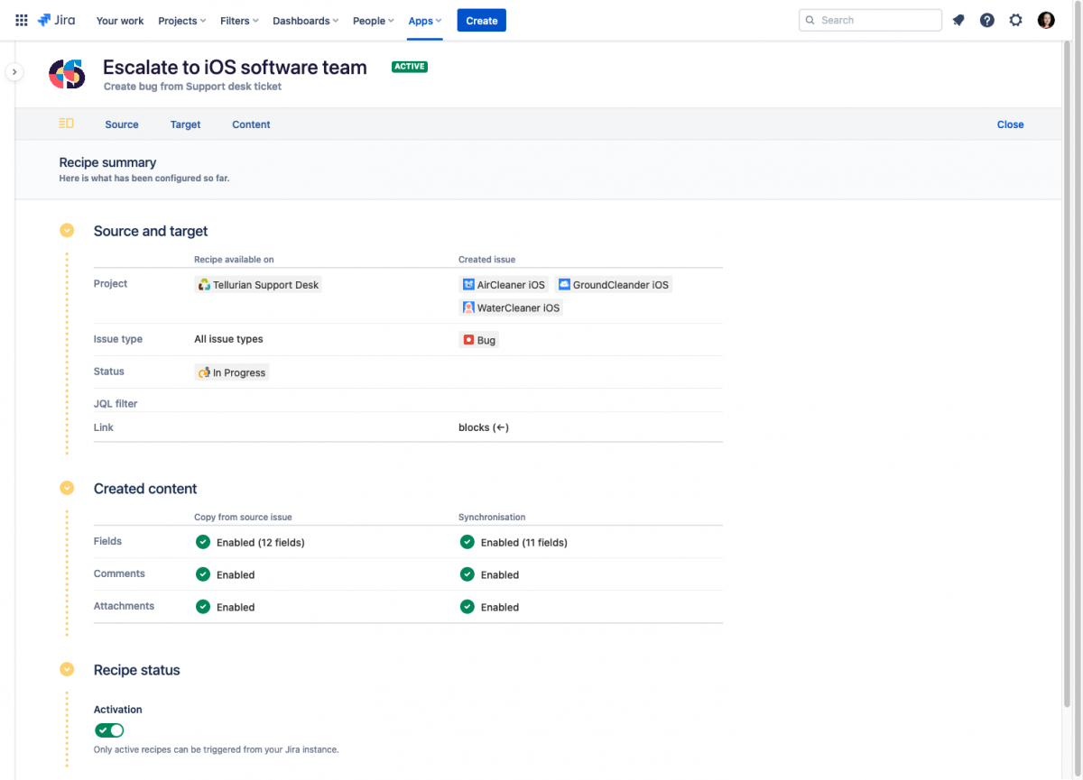
Task: Open the Jira app switcher grid
Action: 21,20
